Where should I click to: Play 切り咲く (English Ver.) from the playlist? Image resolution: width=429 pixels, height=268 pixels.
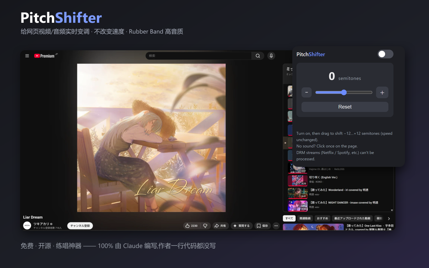point(323,177)
